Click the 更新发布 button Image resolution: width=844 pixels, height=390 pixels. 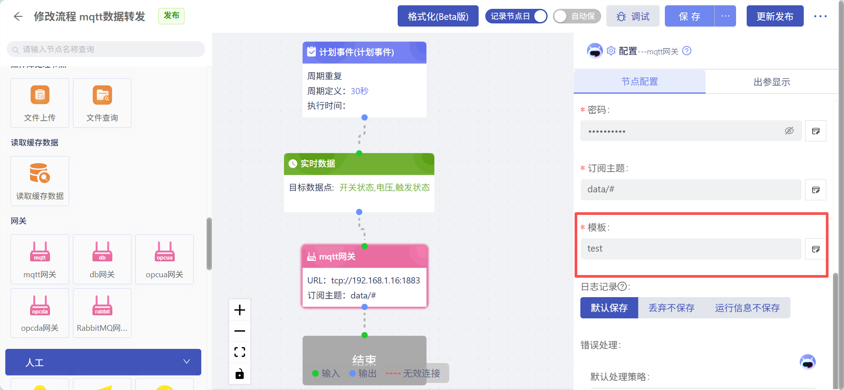pos(775,16)
